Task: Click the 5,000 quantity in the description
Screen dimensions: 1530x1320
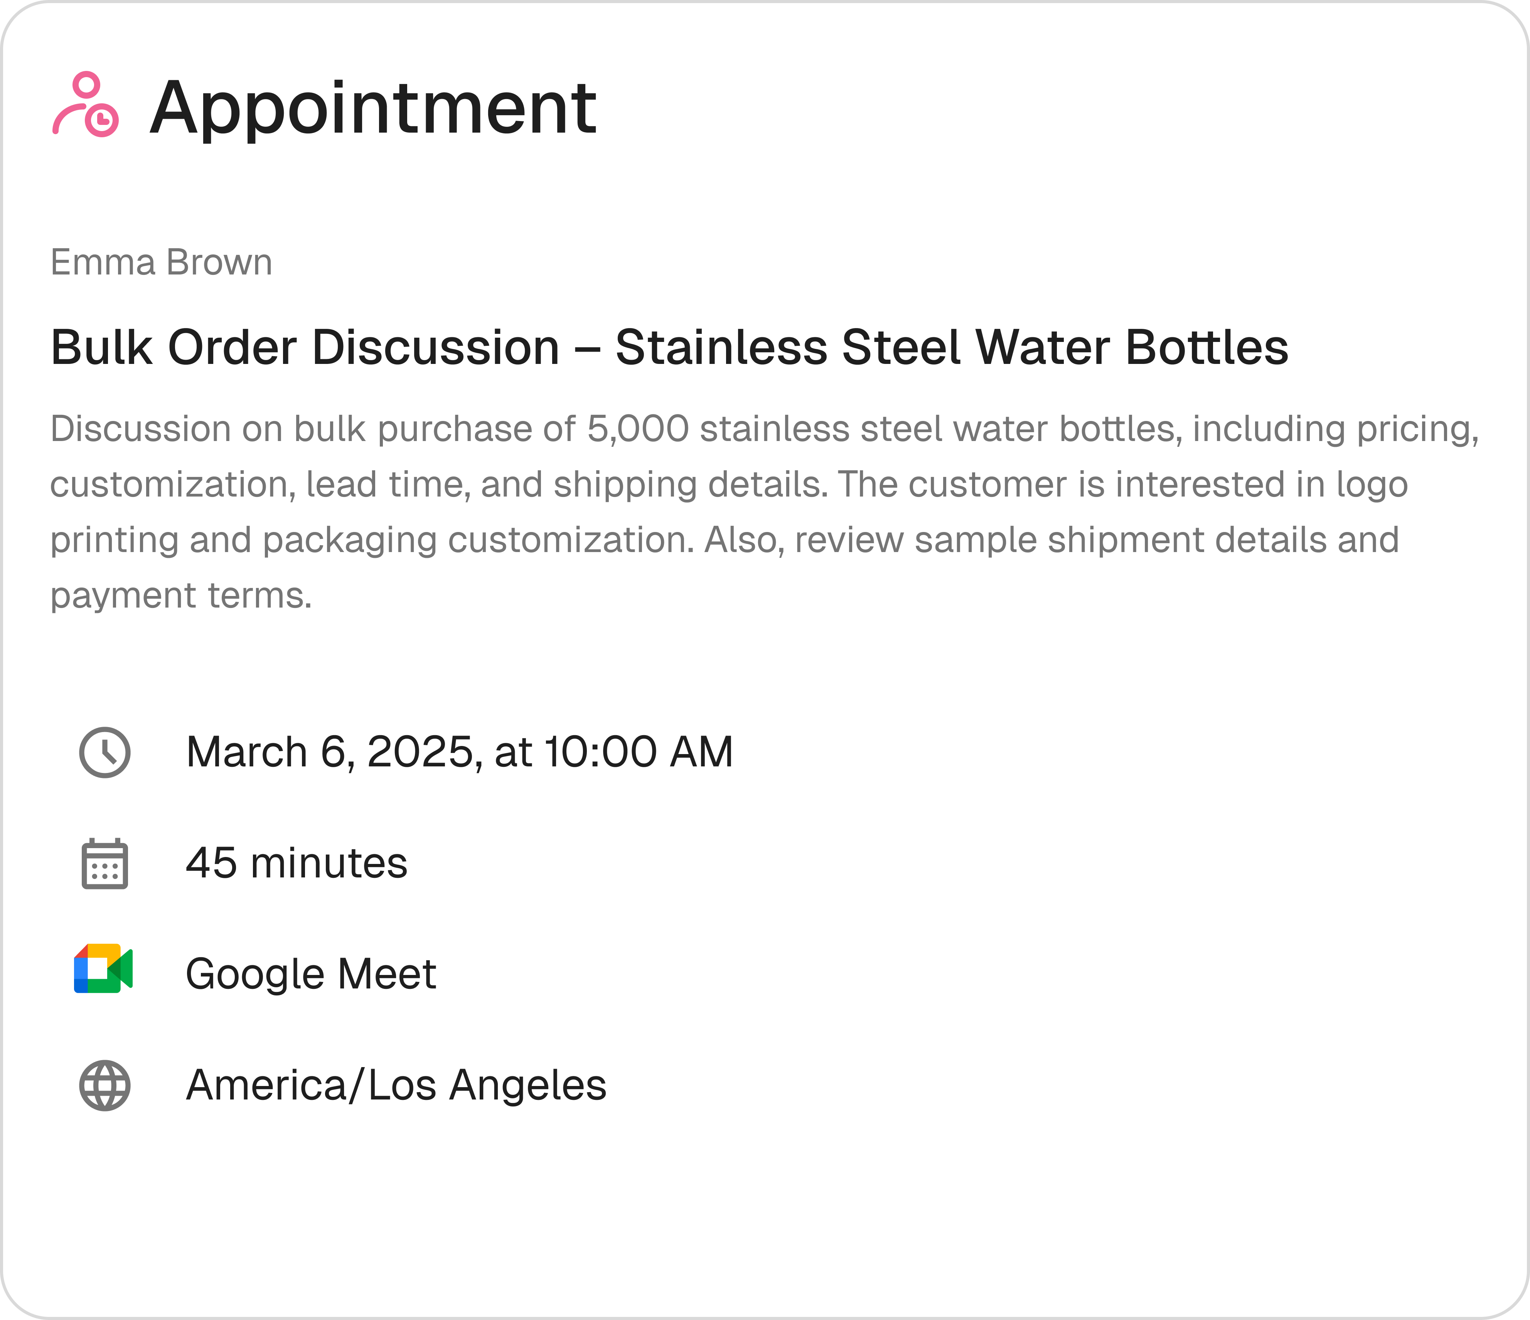Action: [x=638, y=429]
